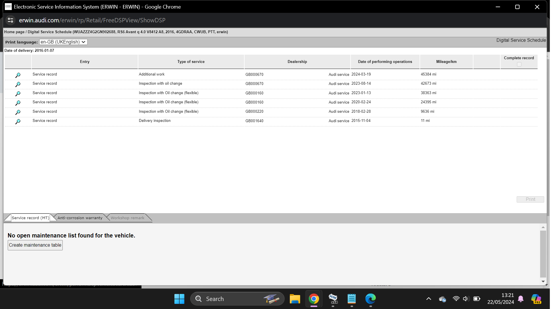The height and width of the screenshot is (309, 551).
Task: Select the Date of delivery 2016-01-07 text
Action: (29, 51)
